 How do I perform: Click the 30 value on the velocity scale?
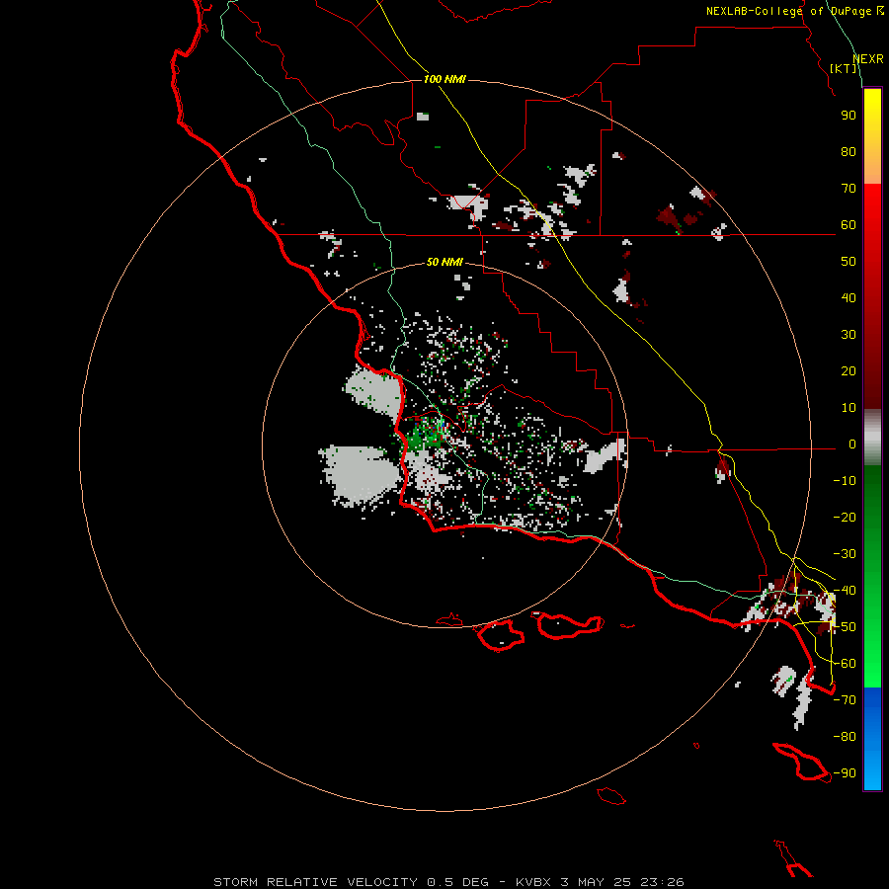849,335
